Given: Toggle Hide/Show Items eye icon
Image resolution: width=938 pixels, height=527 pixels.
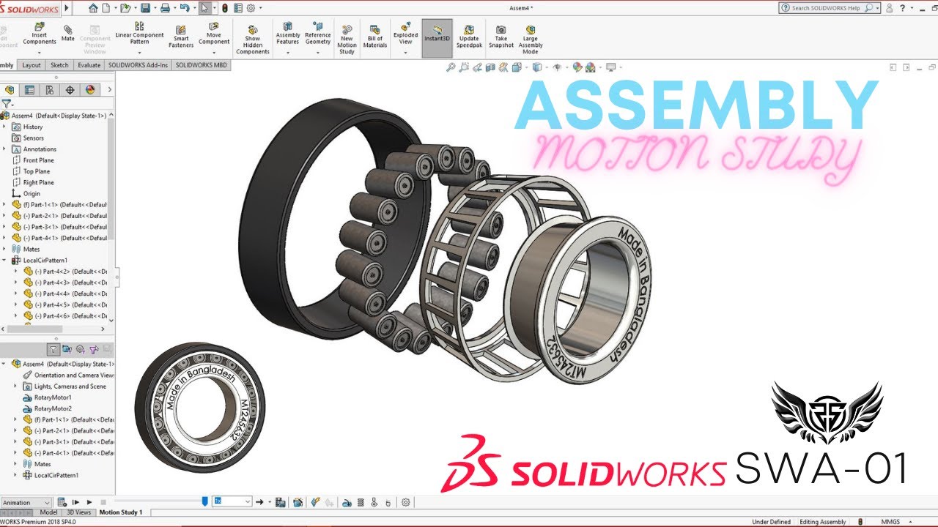Looking at the screenshot, I should 557,67.
